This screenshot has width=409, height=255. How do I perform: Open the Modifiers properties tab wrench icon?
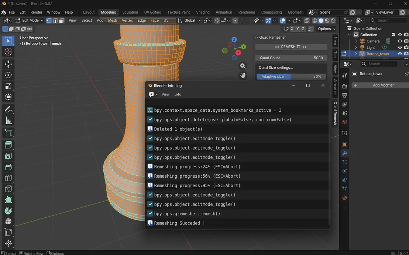click(x=344, y=153)
